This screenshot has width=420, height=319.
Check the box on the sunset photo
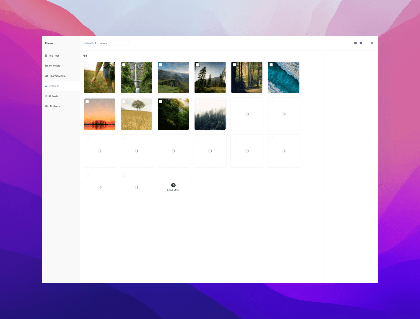pos(87,102)
